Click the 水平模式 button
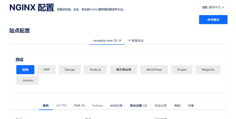The height and width of the screenshot is (119, 236). (x=213, y=20)
